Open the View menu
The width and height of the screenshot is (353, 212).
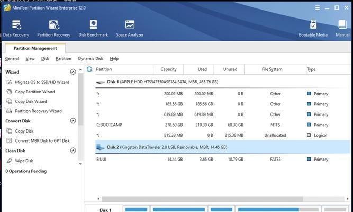30,59
